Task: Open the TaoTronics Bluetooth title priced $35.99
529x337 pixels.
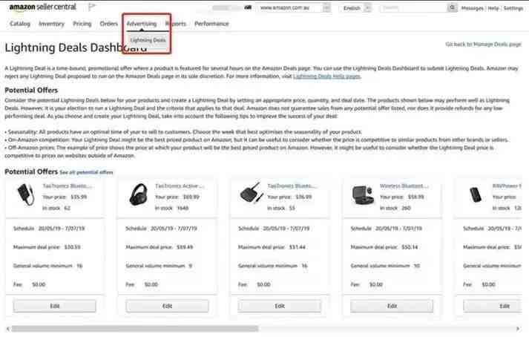Action: coord(67,186)
